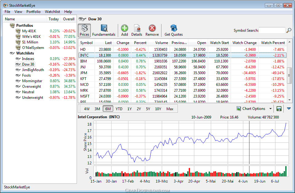Sort table by Watch Start column
Viewport: 295px width, 193px height.
(x=219, y=43)
